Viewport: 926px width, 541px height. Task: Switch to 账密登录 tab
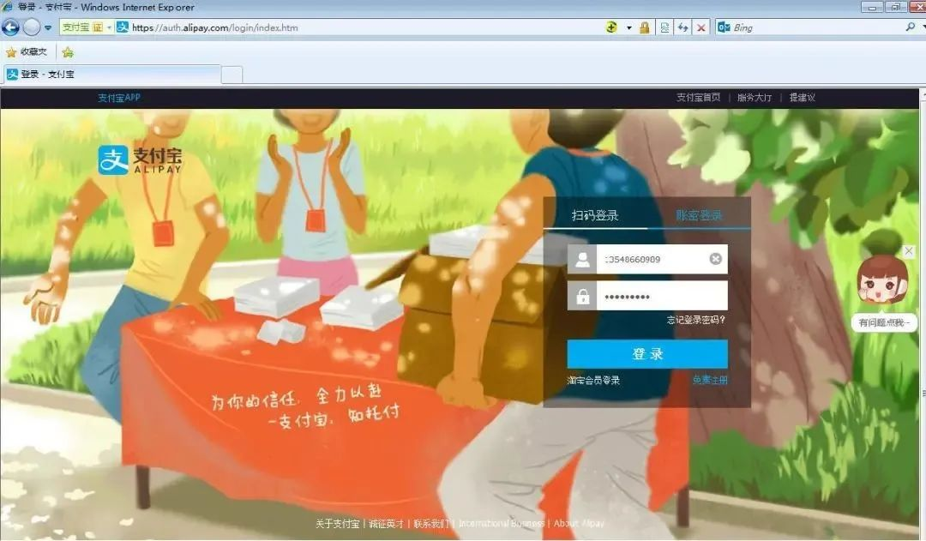[699, 215]
